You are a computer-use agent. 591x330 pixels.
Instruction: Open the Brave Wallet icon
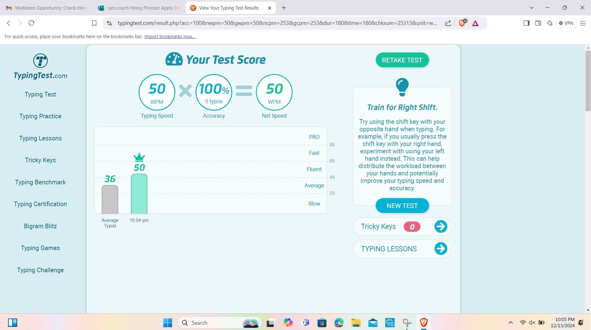click(x=538, y=23)
